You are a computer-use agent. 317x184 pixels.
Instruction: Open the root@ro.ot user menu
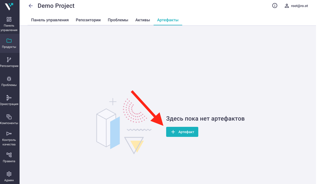[x=296, y=6]
